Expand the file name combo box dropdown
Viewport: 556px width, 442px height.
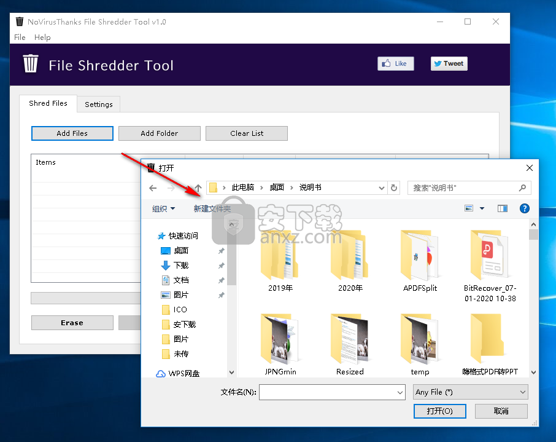400,392
